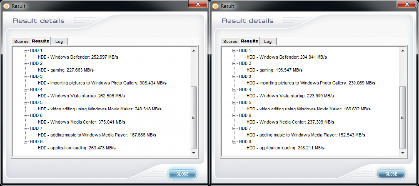Select 'Windows Media Center: 237.309 MB/s' row
Viewport: 419px width, 186px height.
[x=290, y=122]
